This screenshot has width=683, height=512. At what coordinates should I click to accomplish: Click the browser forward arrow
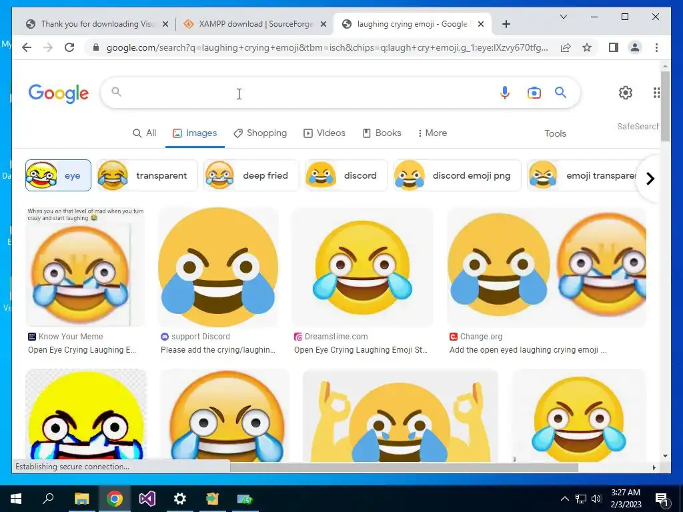pyautogui.click(x=48, y=47)
